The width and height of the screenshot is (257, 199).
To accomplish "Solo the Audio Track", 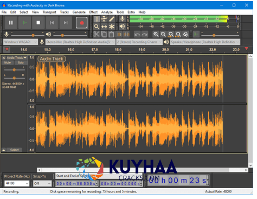I will point(21,63).
